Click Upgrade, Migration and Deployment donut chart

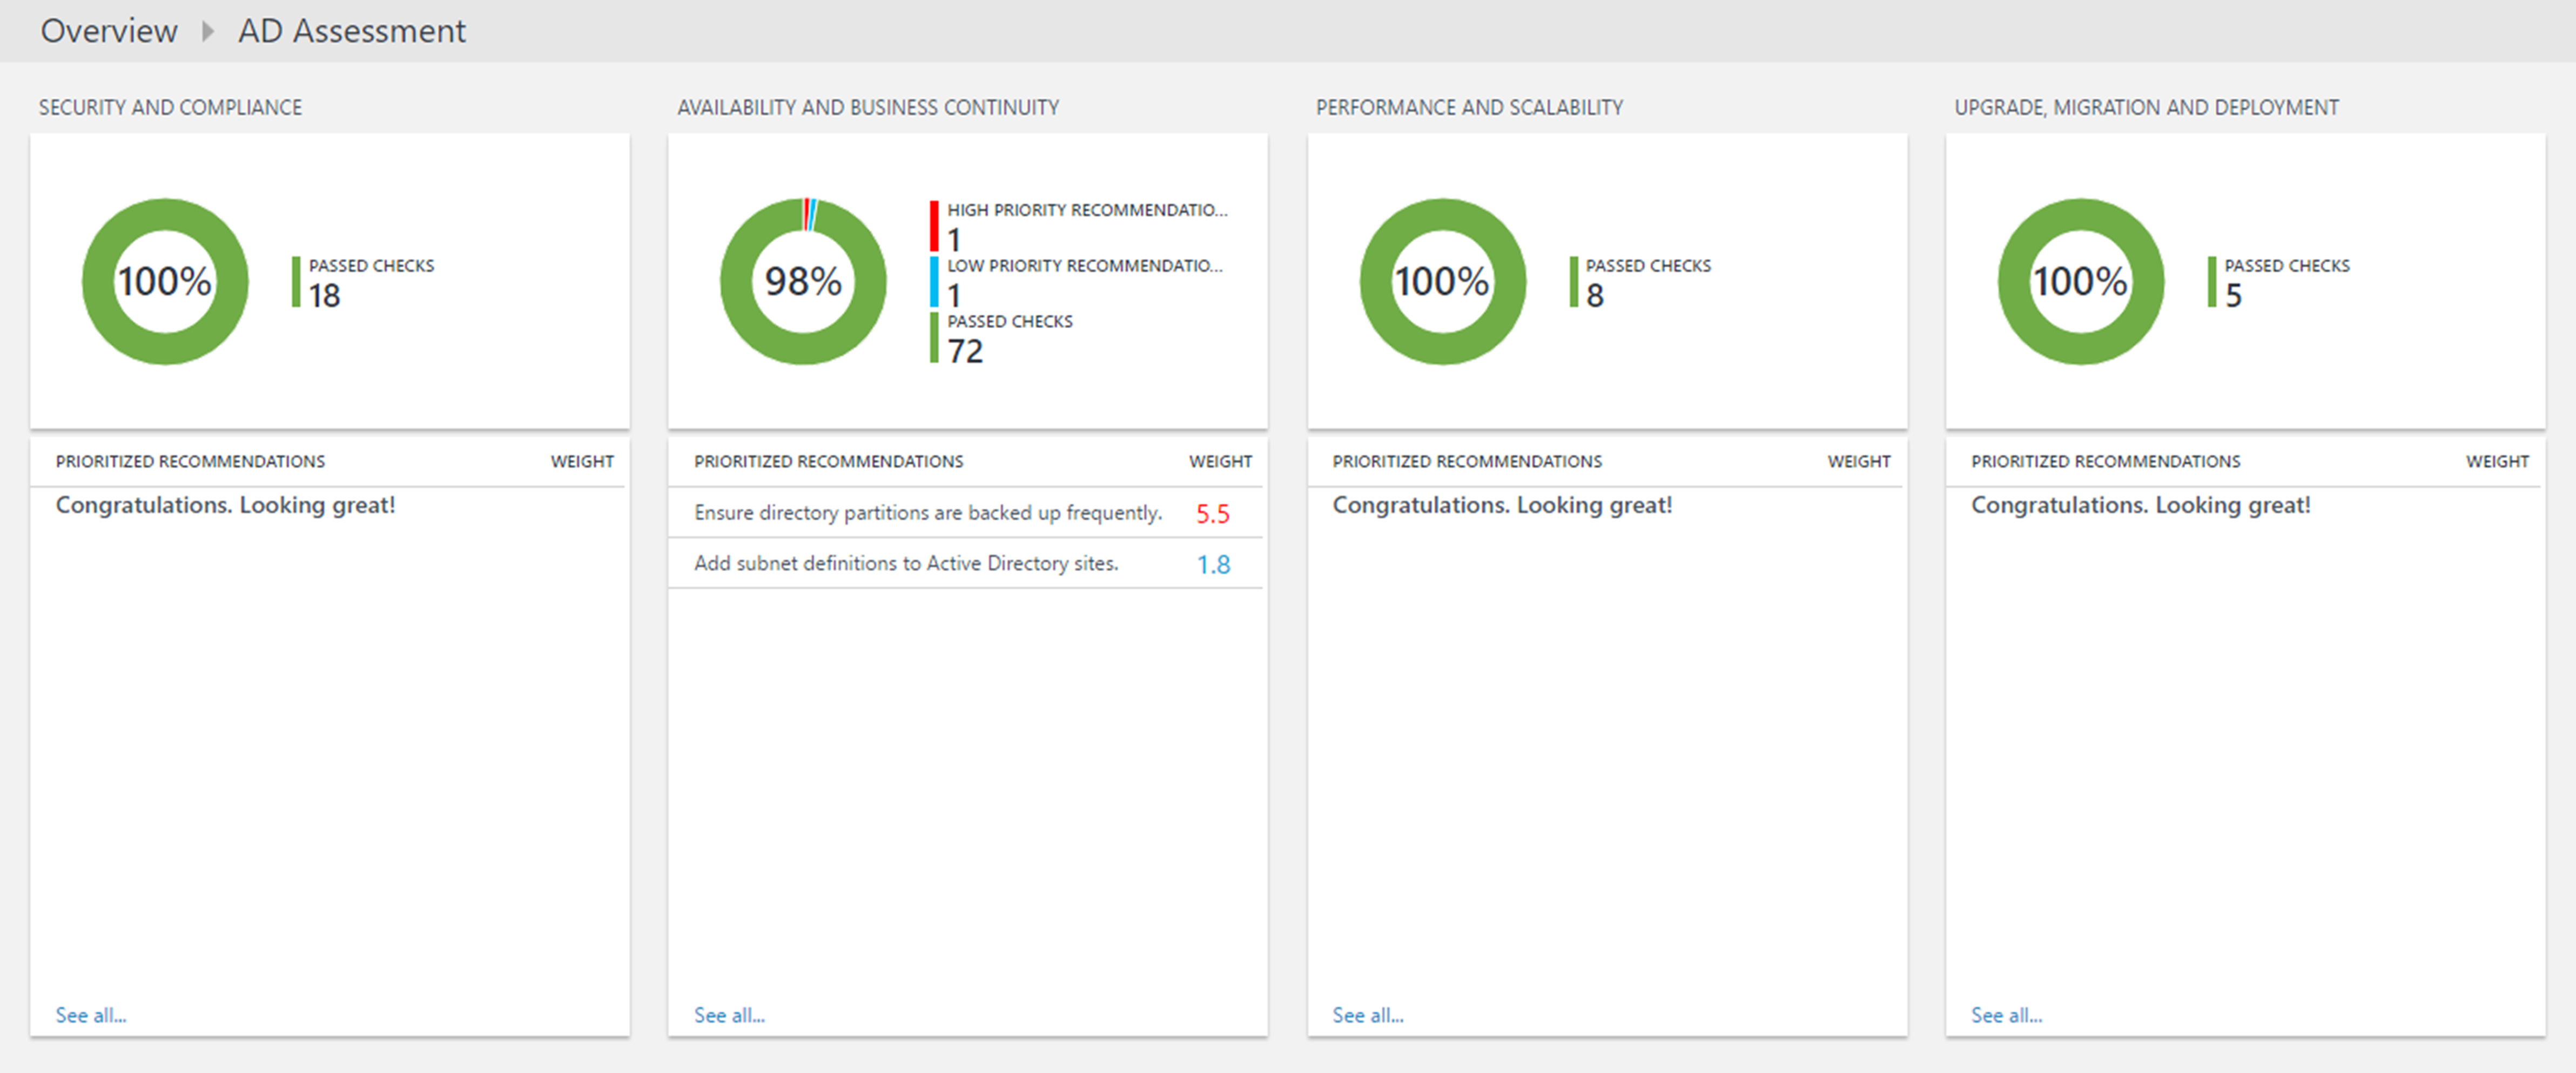point(2080,282)
